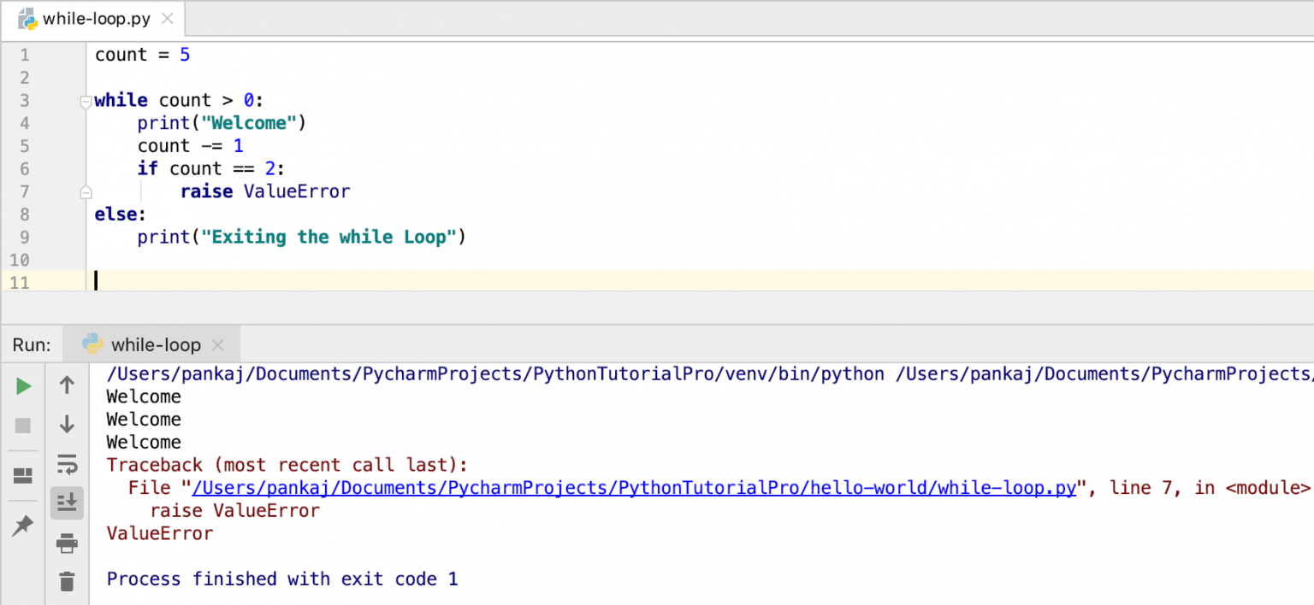Toggle scroll to end of console output
The width and height of the screenshot is (1314, 605).
pos(67,503)
